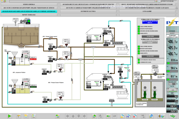
Task: Click SCADA label on pump A17AP011
Action: click(x=145, y=90)
